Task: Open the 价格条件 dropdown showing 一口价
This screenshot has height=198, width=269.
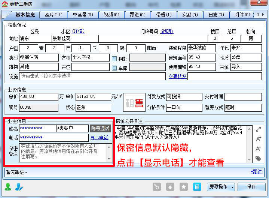Action: coord(184,108)
